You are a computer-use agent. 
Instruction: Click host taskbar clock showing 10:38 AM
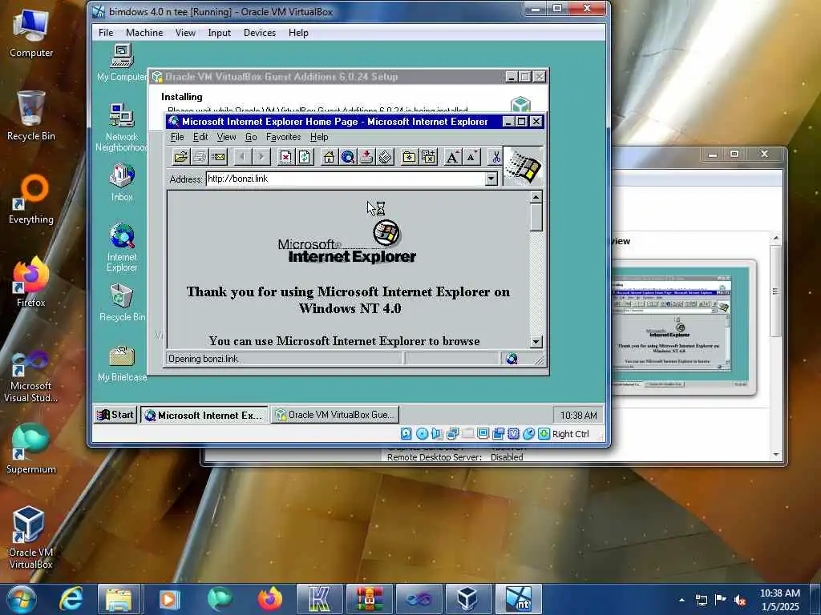pyautogui.click(x=779, y=600)
